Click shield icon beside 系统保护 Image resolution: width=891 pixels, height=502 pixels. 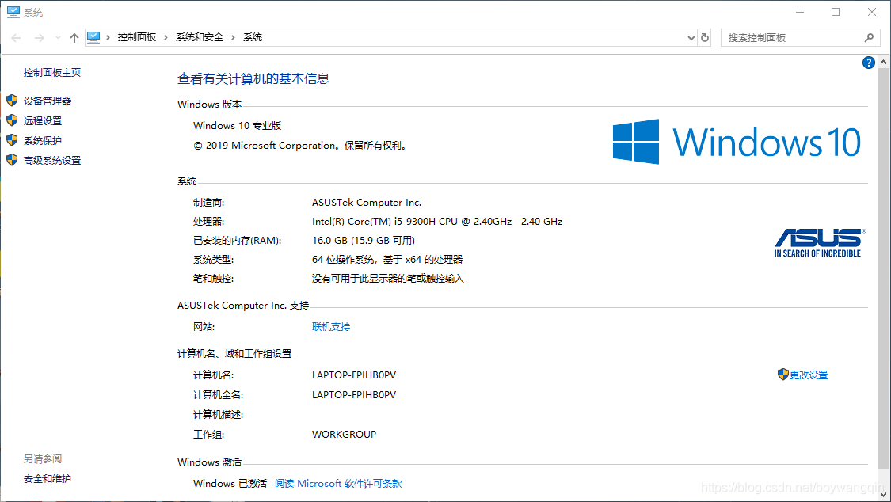(12, 140)
